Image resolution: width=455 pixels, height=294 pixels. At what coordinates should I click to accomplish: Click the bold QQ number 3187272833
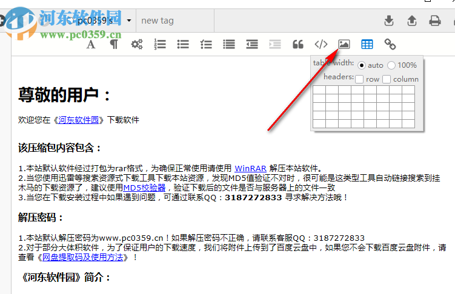click(x=253, y=198)
